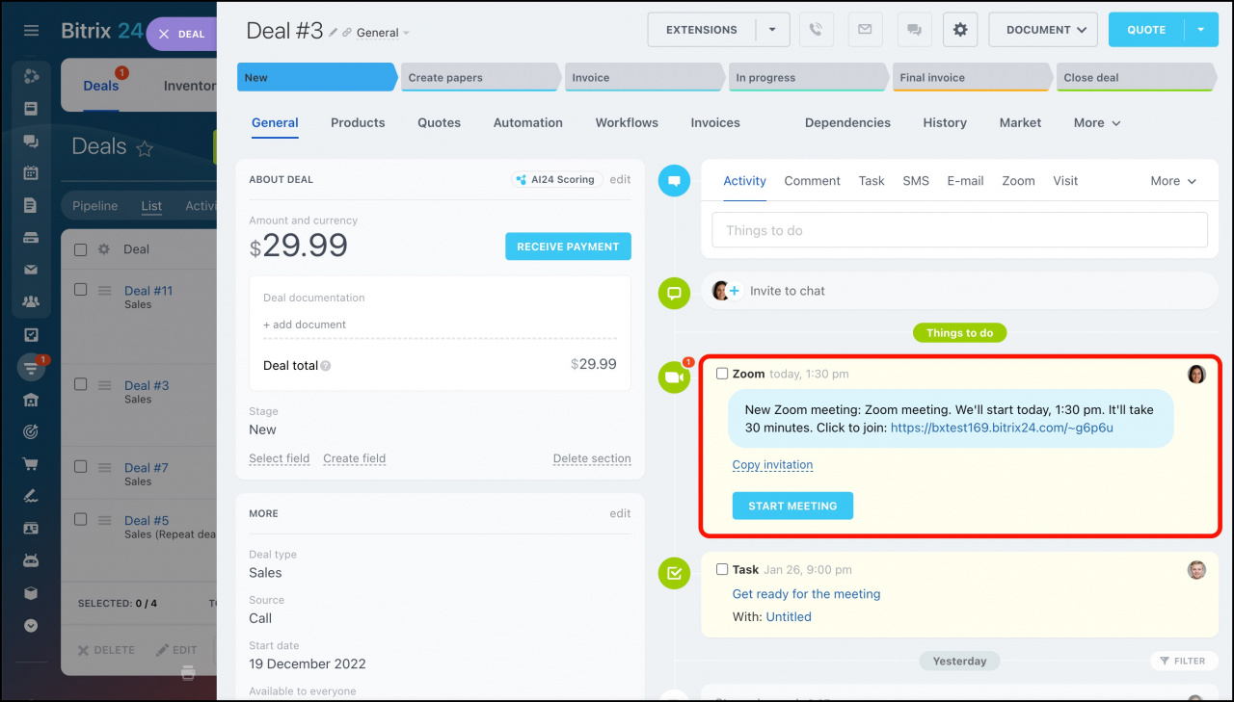
Task: Check the Deal #5 row checkbox
Action: tap(81, 519)
